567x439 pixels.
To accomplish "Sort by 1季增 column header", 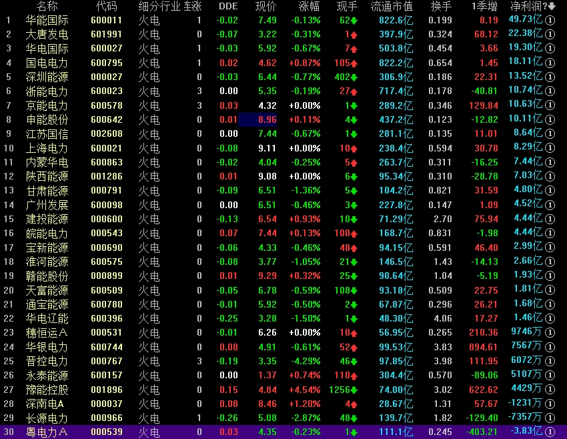I will point(484,6).
